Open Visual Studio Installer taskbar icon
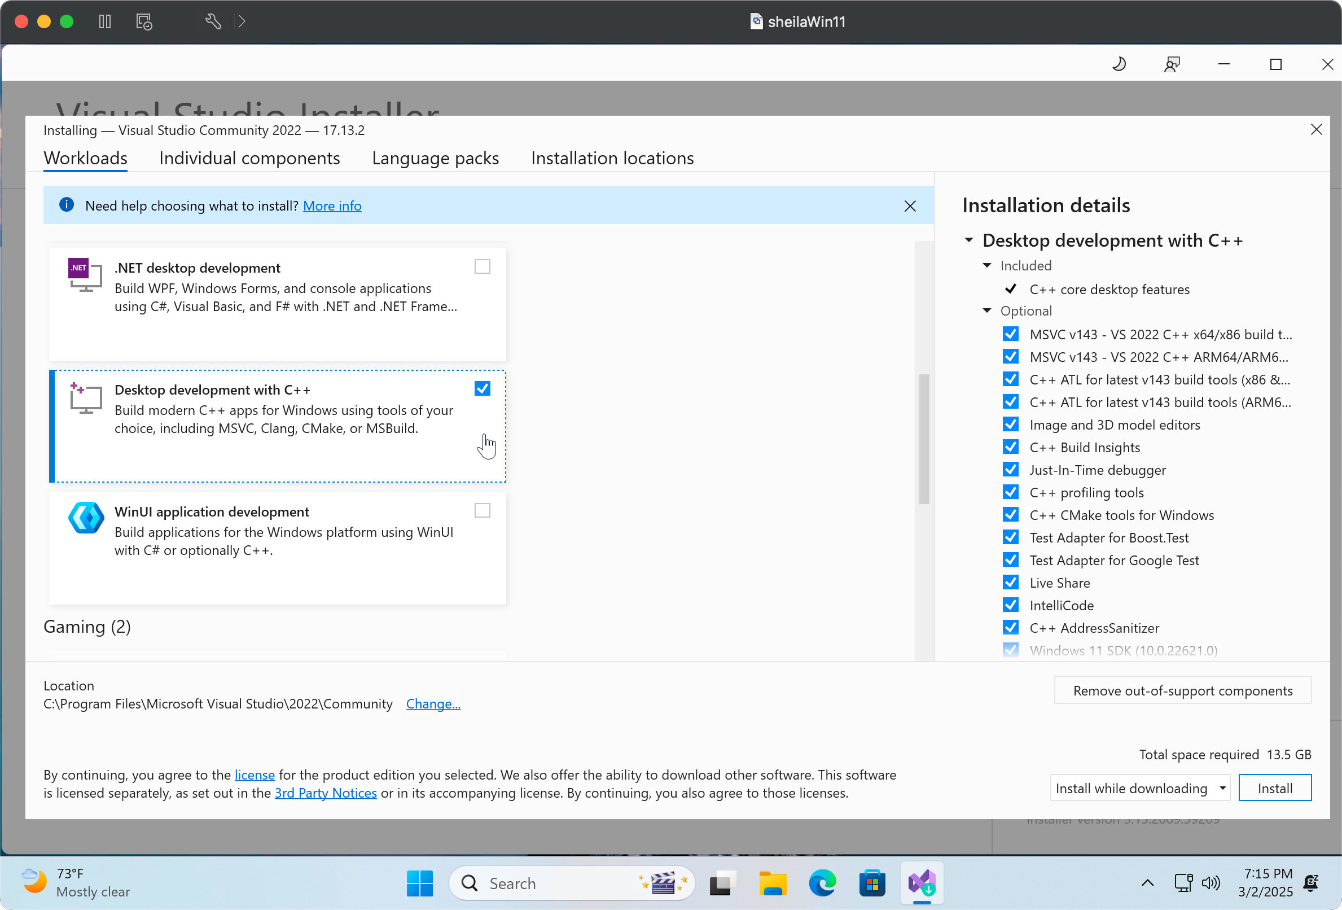Image resolution: width=1342 pixels, height=910 pixels. (x=922, y=883)
